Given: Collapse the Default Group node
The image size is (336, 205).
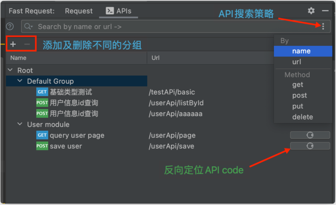Looking at the screenshot, I should point(20,81).
